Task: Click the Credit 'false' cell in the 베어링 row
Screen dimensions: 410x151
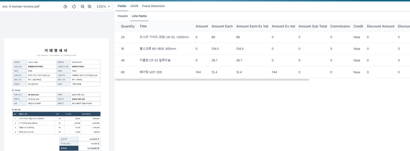Action: [x=357, y=72]
